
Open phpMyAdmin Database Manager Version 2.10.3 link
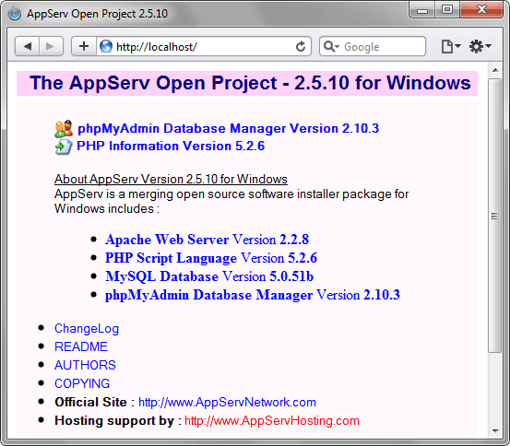coord(229,128)
